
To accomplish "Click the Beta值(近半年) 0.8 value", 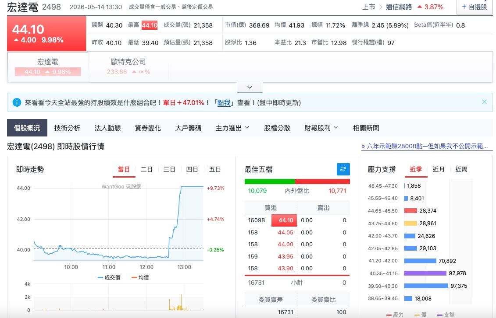I will click(x=460, y=25).
